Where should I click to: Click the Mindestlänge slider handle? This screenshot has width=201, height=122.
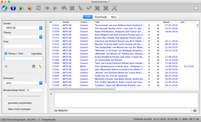tap(6, 96)
